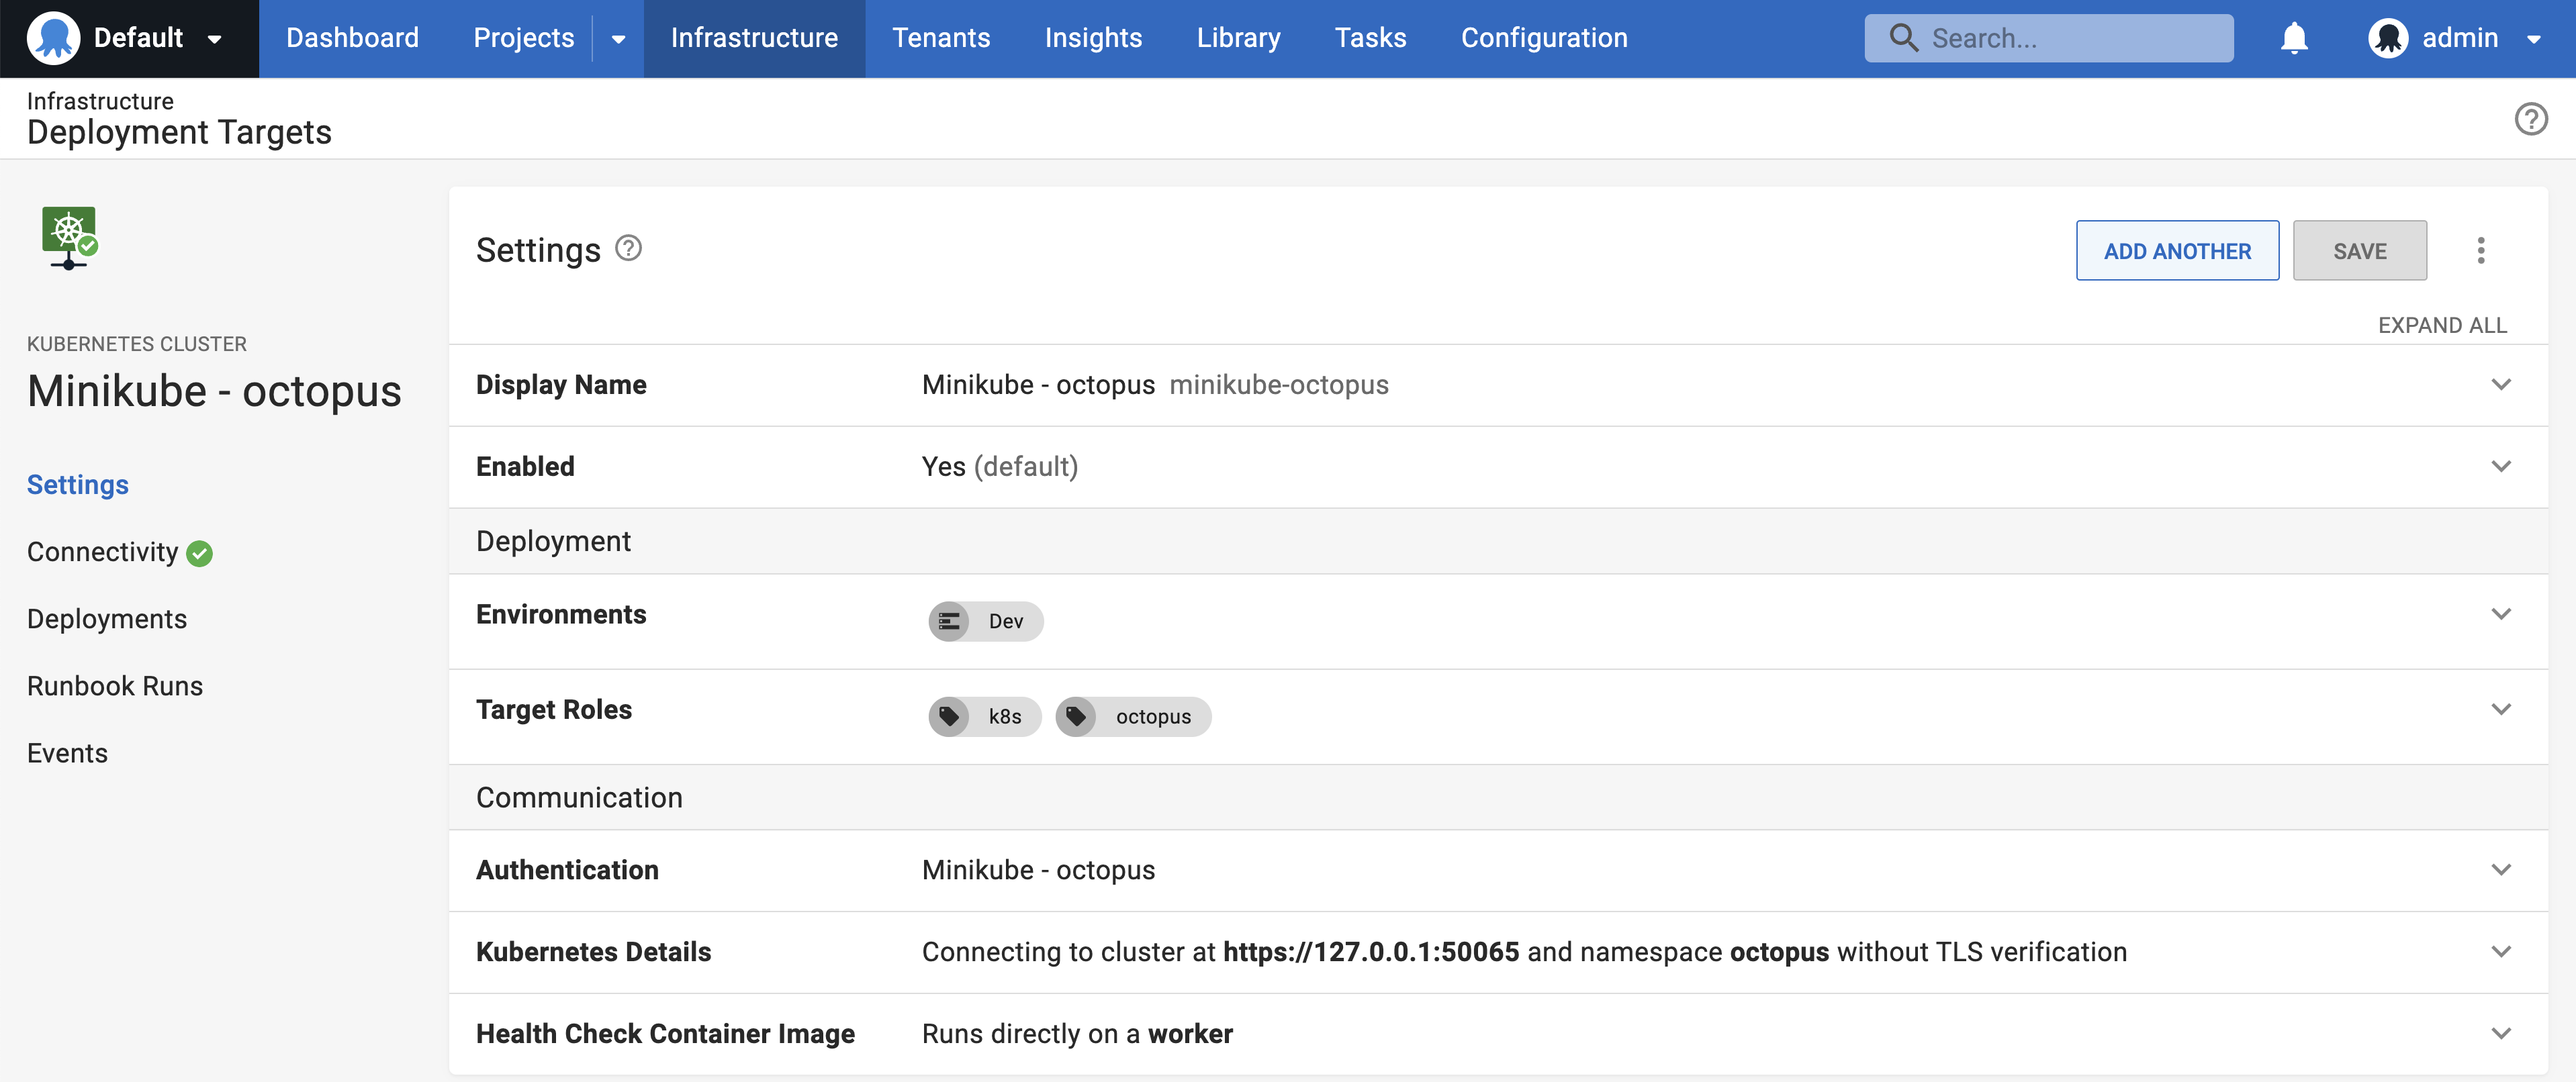
Task: Click the tag icon on the k8s role
Action: pyautogui.click(x=949, y=716)
